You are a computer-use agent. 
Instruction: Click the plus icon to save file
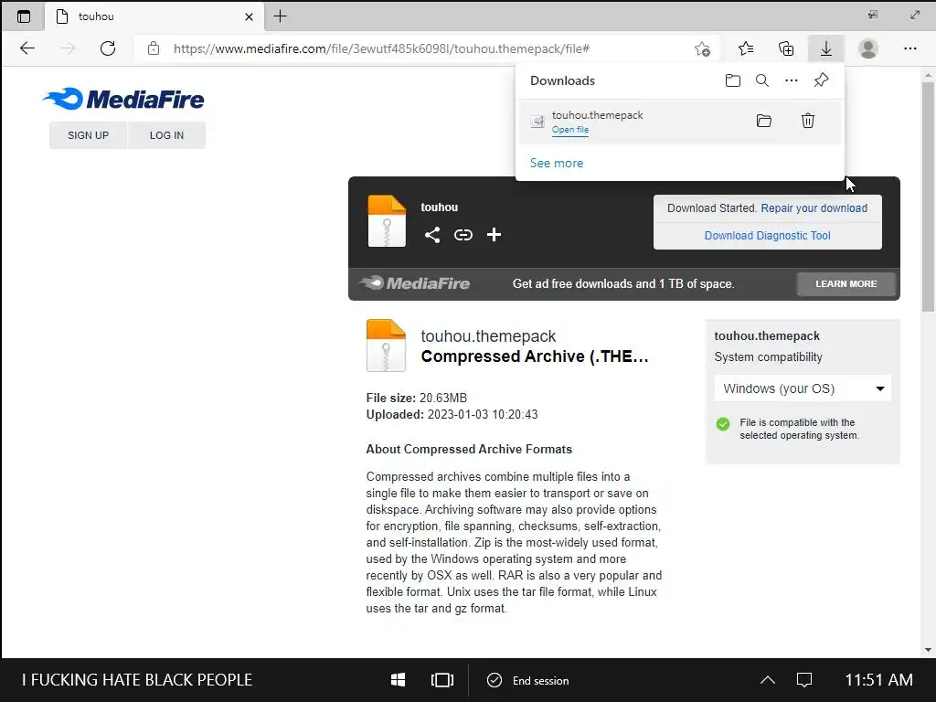point(494,235)
